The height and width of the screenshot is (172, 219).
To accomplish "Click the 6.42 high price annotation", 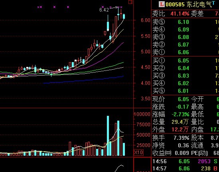I will click(104, 10).
